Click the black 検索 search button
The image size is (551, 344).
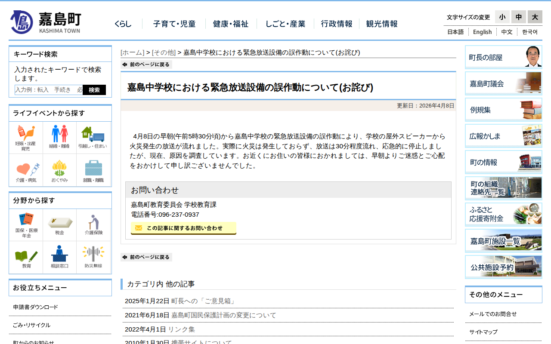pyautogui.click(x=94, y=90)
